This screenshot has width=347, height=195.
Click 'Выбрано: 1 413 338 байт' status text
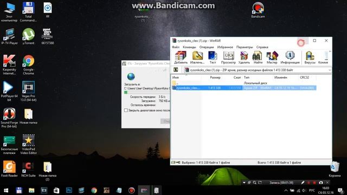tap(206, 162)
